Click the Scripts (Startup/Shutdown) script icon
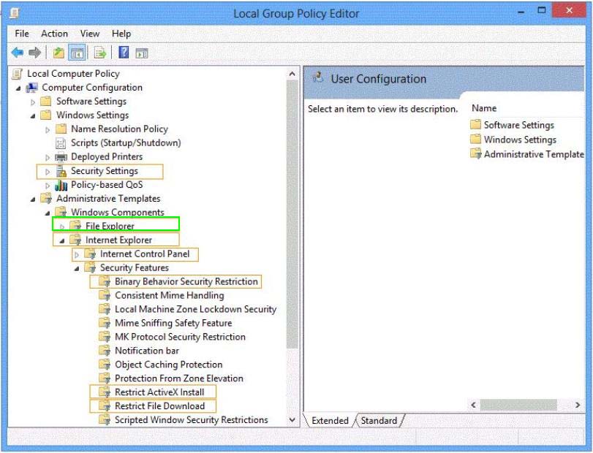 coord(61,143)
